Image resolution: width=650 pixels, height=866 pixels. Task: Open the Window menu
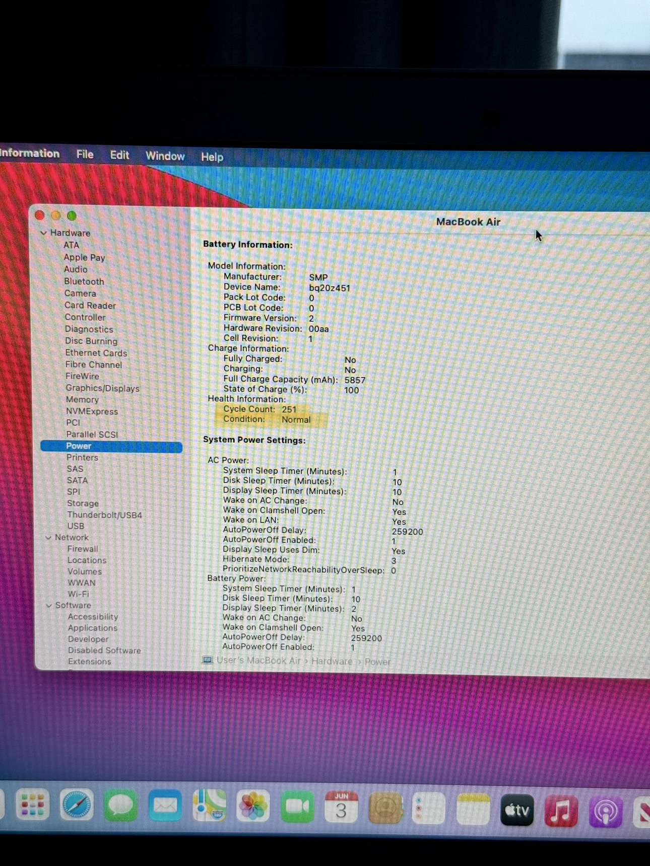coord(165,156)
